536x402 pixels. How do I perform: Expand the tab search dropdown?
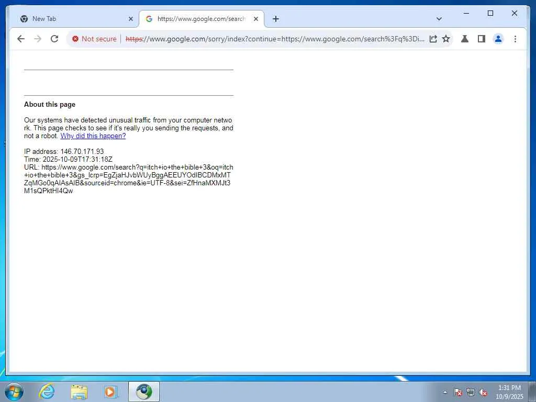pos(439,19)
